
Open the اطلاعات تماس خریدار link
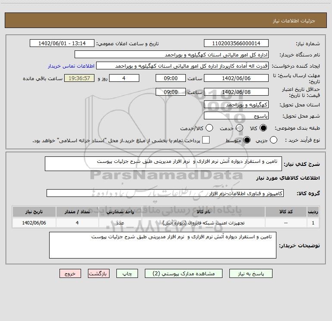71,66
